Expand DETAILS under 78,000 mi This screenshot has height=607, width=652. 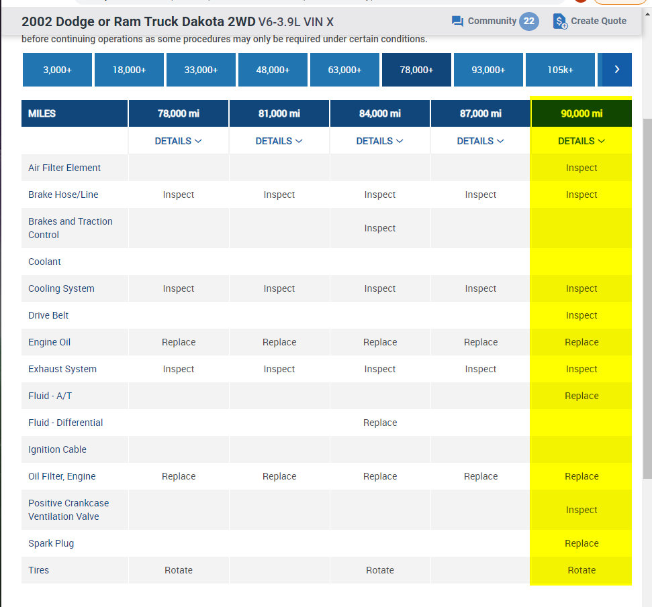(x=179, y=142)
